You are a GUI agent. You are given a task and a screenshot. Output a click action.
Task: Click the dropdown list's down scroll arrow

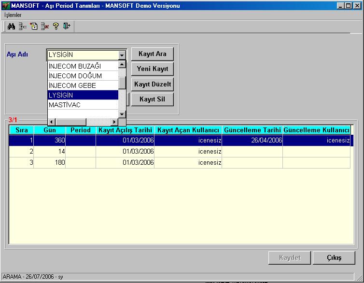[122, 114]
